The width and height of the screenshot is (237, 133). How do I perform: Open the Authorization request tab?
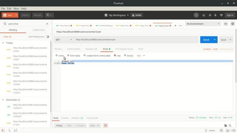point(74,49)
